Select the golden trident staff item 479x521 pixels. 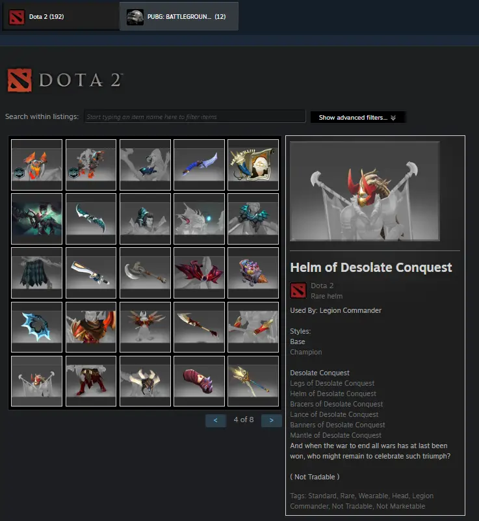[253, 381]
